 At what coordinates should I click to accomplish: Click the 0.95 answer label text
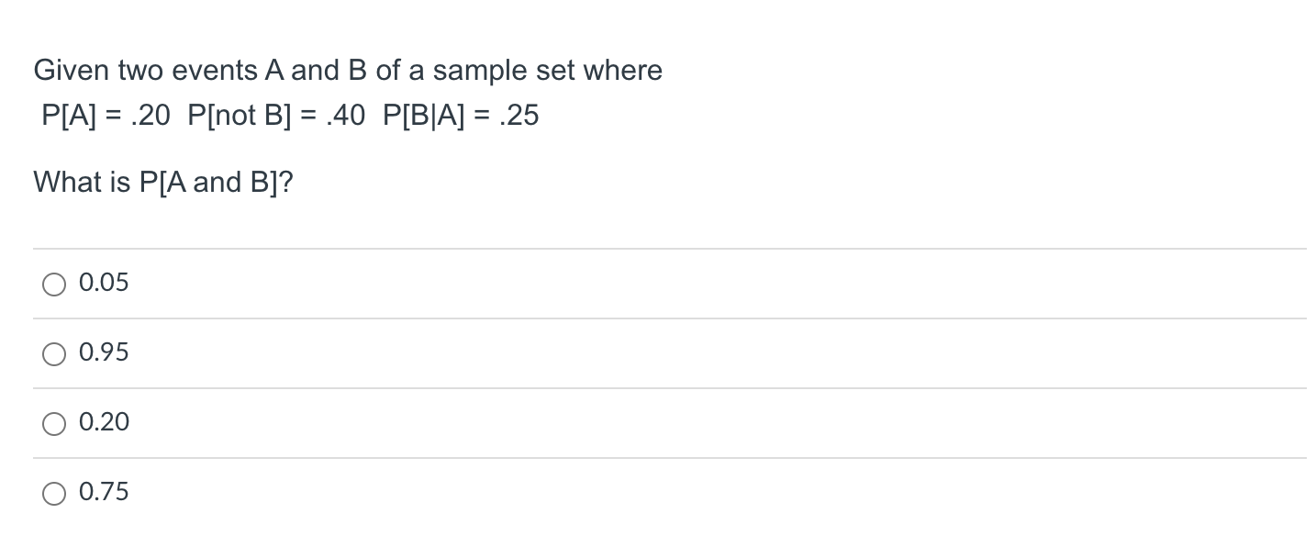(x=104, y=352)
